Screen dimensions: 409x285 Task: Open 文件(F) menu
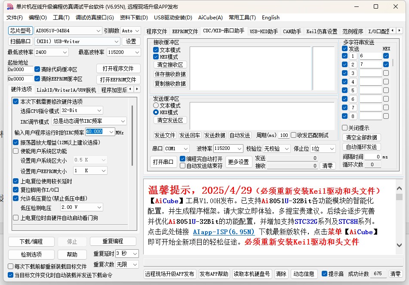[15, 18]
